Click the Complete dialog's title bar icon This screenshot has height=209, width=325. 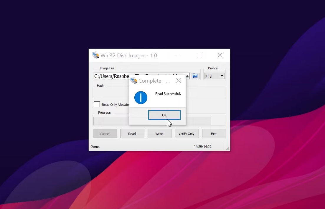134,81
